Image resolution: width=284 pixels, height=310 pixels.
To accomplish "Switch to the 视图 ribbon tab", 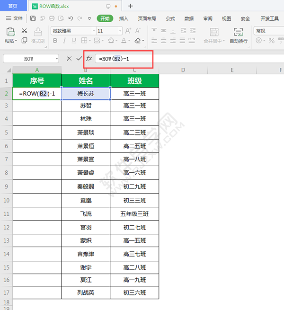I will pyautogui.click(x=226, y=18).
